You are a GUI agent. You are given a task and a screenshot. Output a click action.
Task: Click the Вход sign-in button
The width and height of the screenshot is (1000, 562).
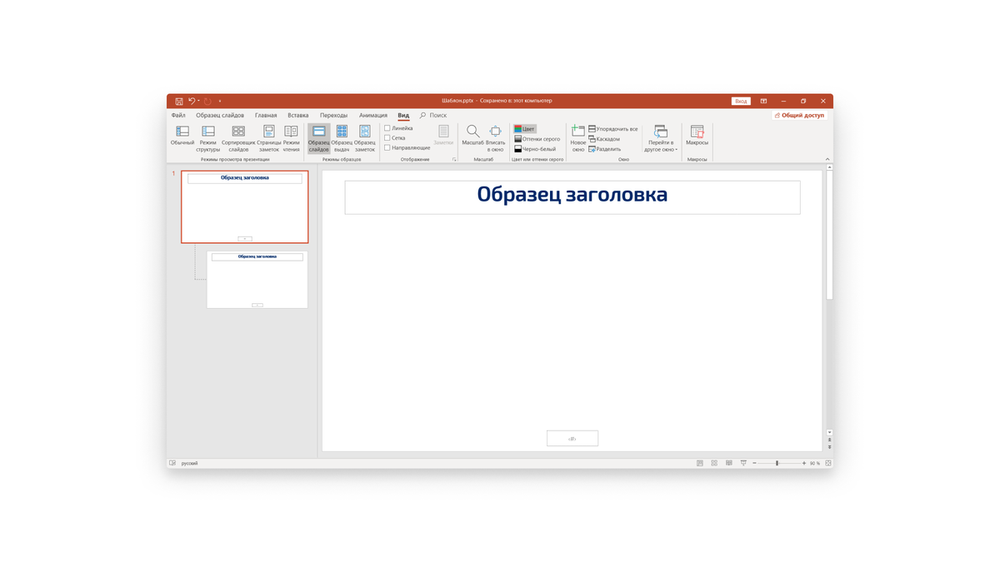(x=741, y=101)
